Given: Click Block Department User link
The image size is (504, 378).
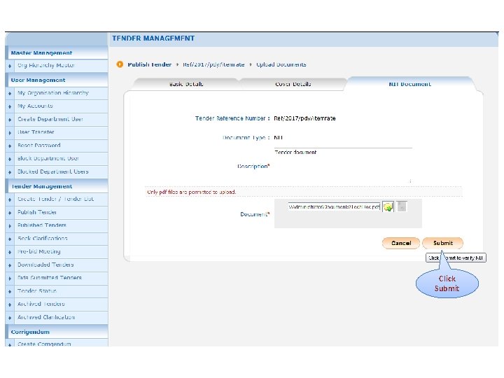Looking at the screenshot, I should pyautogui.click(x=48, y=158).
